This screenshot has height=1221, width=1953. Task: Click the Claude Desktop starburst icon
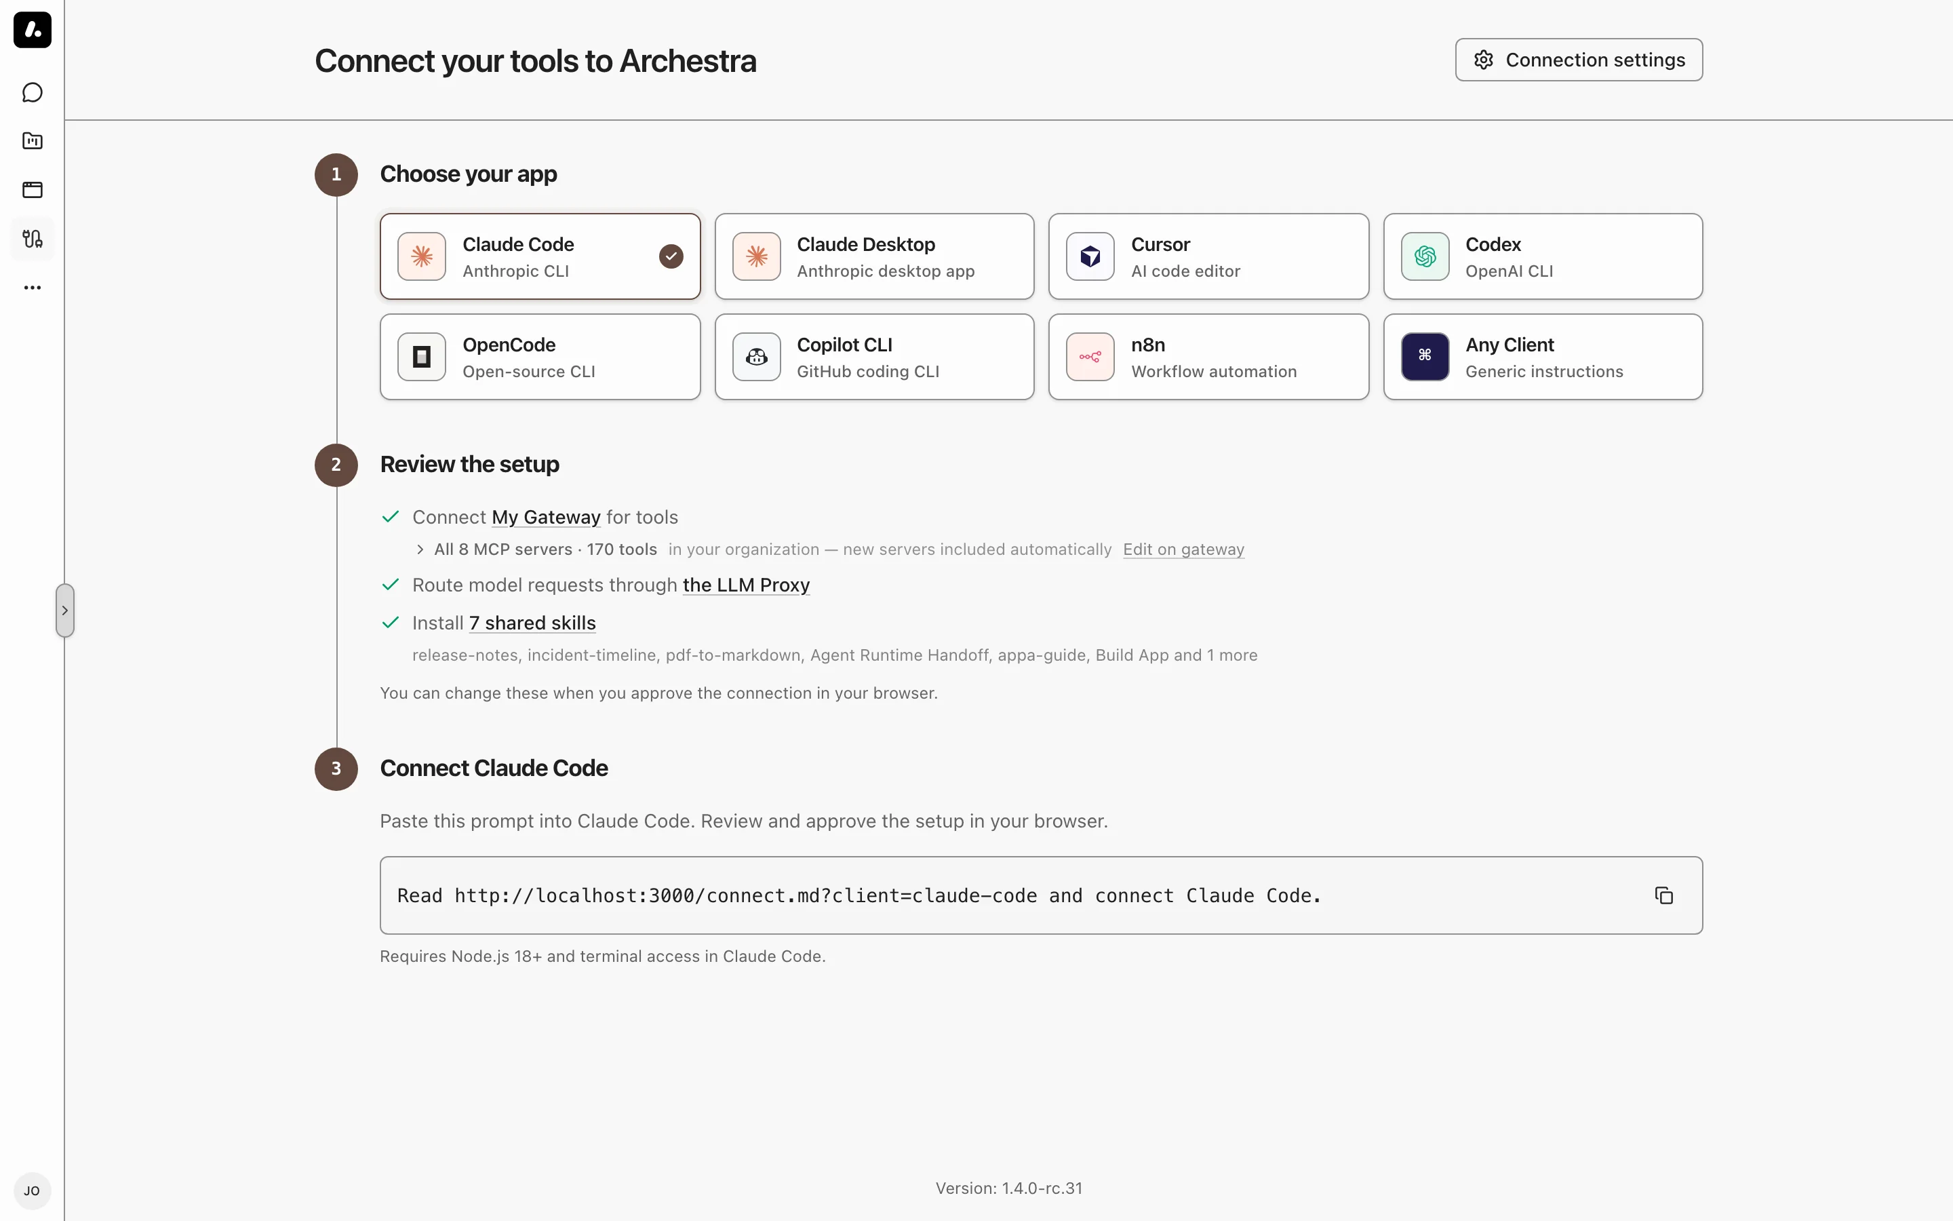coord(756,257)
